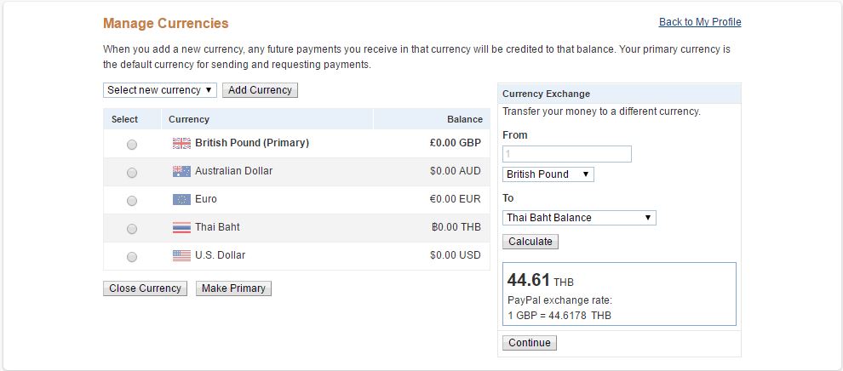Open the British Pound From dropdown
The width and height of the screenshot is (843, 371).
click(x=548, y=174)
